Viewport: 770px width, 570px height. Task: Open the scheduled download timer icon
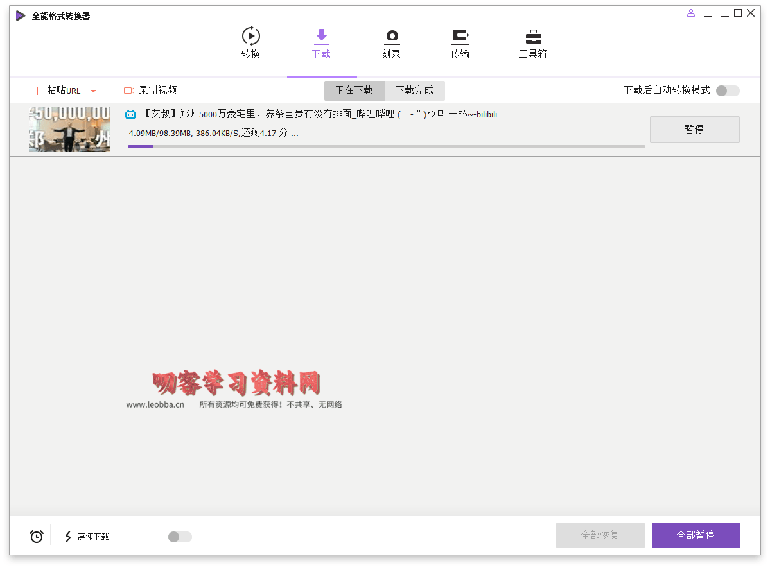35,535
